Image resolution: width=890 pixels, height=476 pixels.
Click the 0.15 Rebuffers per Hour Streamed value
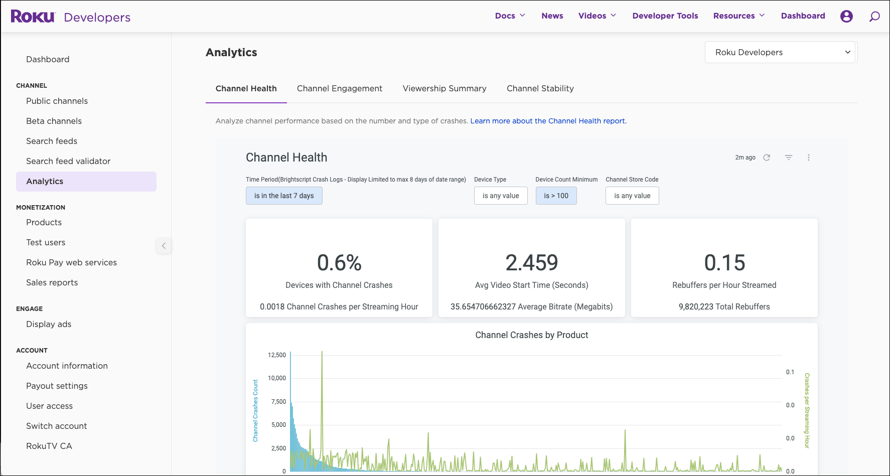point(724,263)
